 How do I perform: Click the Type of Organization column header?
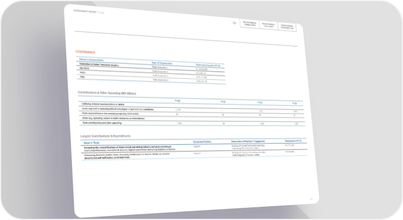[162, 63]
